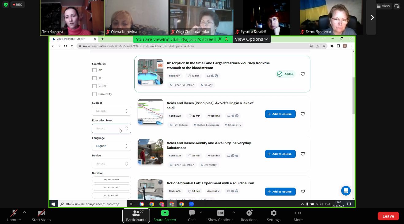The width and height of the screenshot is (404, 224).
Task: Open the View Options dropdown
Action: 251,39
